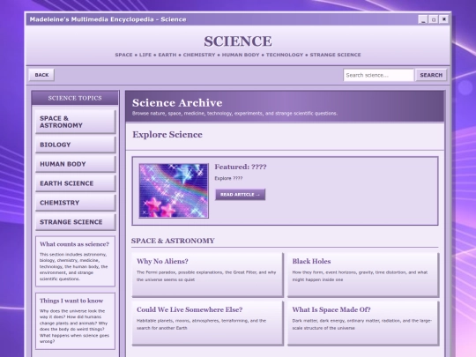This screenshot has width=476, height=357.
Task: Select Chemistry sidebar topic
Action: click(x=76, y=203)
